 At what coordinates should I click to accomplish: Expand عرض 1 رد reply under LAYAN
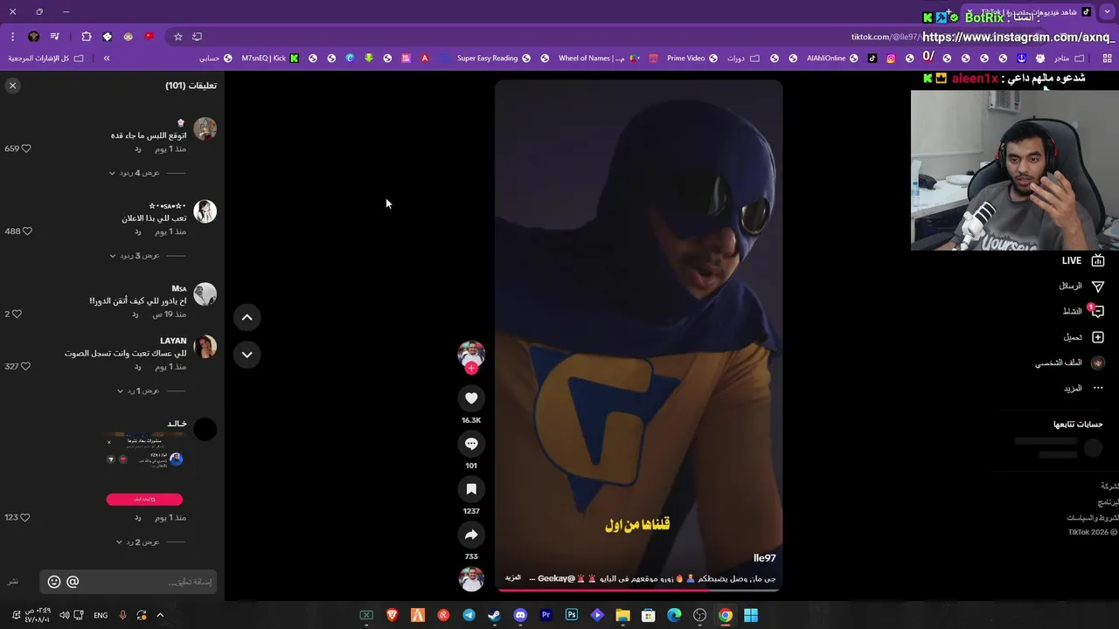click(x=138, y=391)
